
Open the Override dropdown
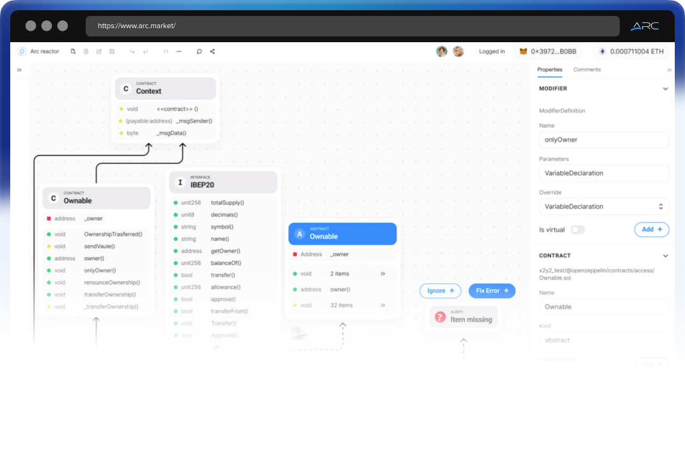604,206
